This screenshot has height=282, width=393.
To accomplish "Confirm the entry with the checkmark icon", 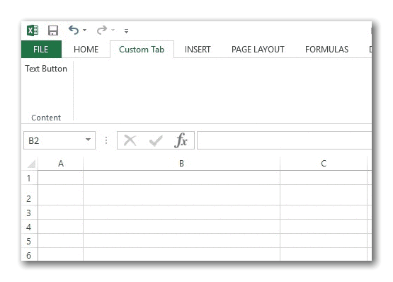I will [x=156, y=141].
